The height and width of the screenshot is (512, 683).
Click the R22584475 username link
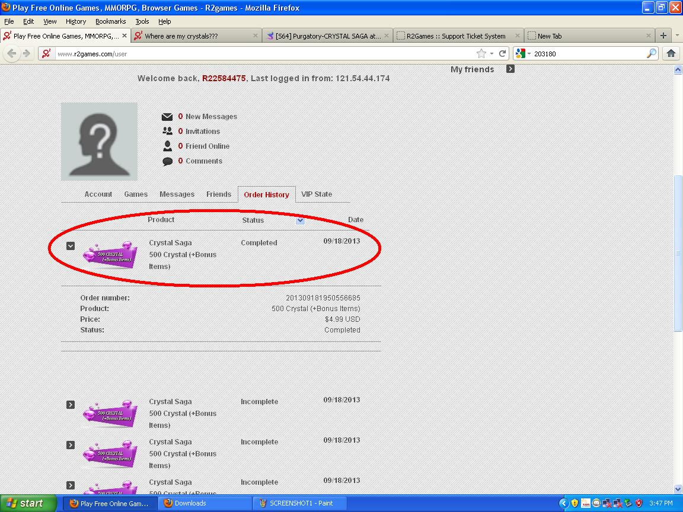(224, 78)
